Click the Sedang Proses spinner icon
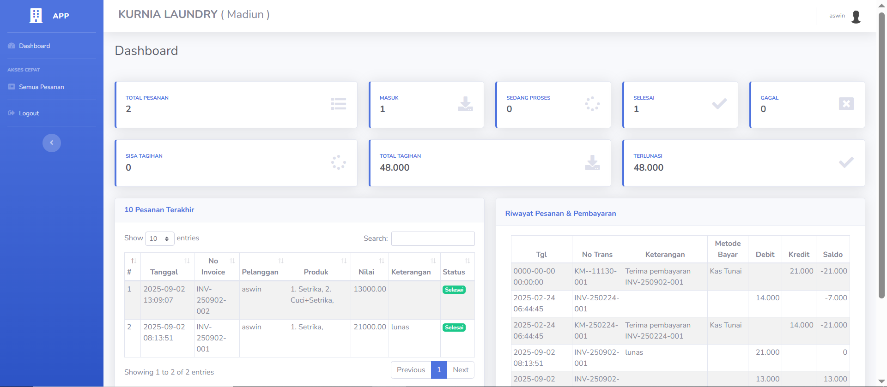The height and width of the screenshot is (387, 887). [592, 104]
